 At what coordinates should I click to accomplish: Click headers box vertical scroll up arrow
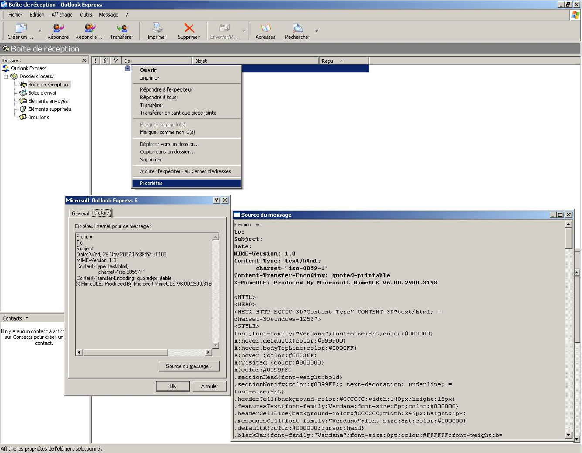215,237
